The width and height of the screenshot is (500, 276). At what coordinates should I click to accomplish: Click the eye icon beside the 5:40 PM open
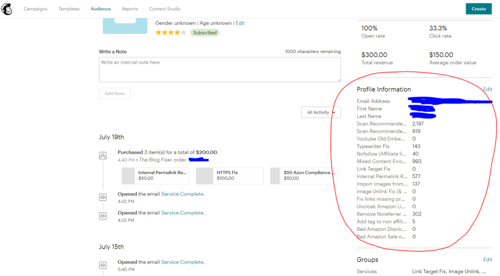[x=103, y=265]
